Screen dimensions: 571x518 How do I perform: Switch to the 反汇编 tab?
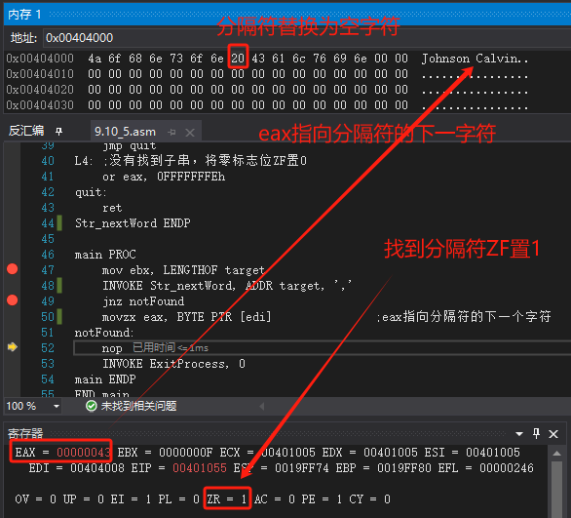pos(26,131)
